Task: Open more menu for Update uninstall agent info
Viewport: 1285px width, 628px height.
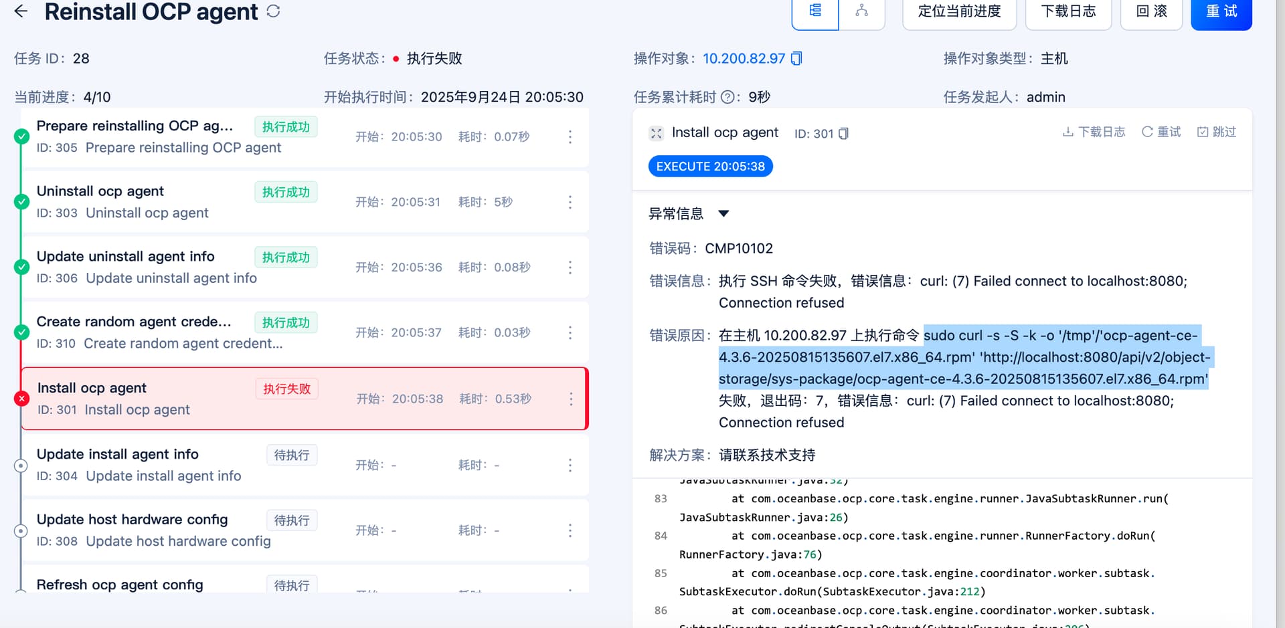Action: click(570, 268)
